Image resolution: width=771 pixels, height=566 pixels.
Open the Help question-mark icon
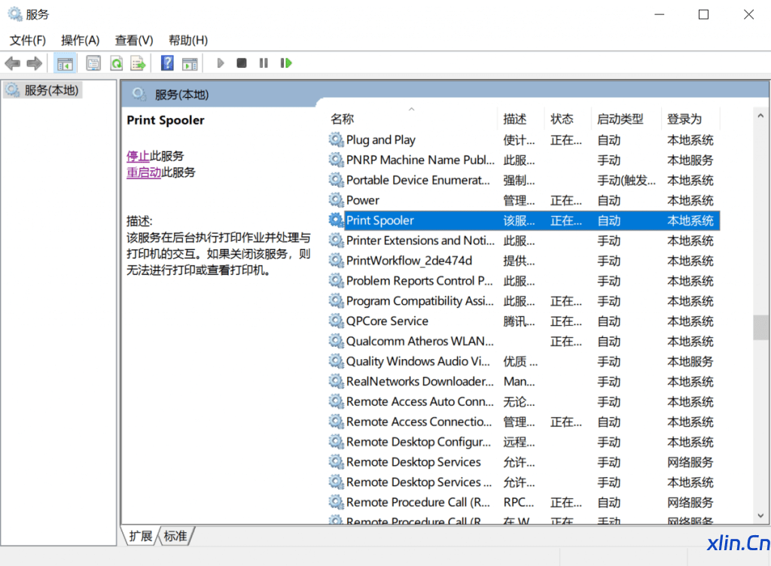pos(167,63)
